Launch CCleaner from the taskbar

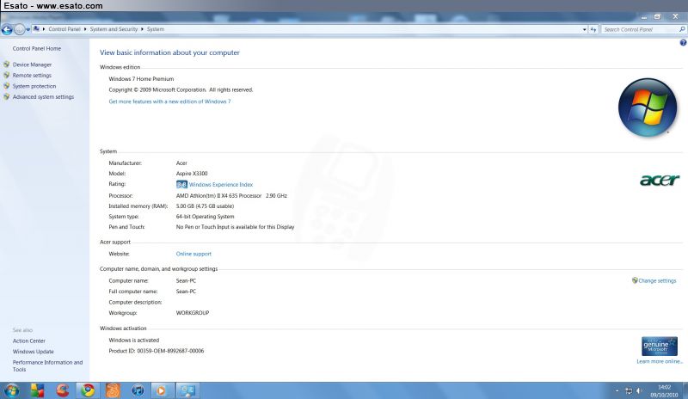click(x=62, y=390)
